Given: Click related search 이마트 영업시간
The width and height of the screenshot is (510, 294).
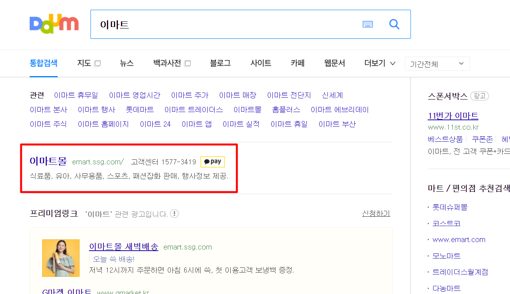Looking at the screenshot, I should (x=135, y=95).
